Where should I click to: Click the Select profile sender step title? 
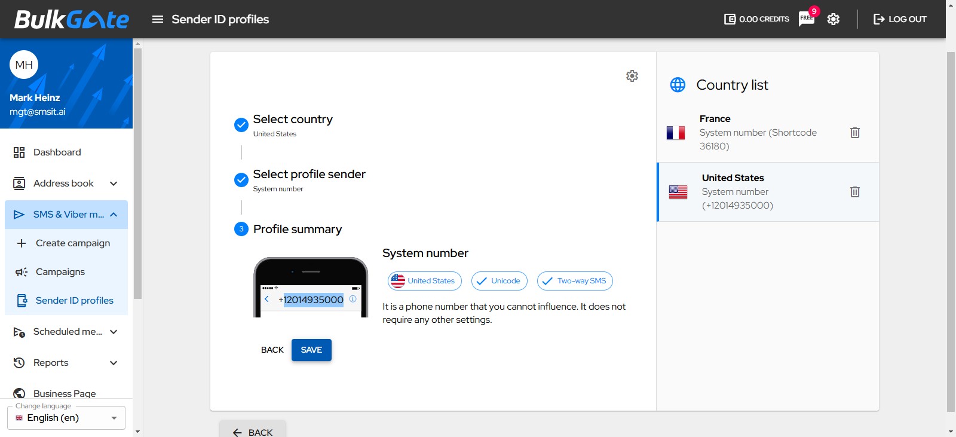pos(310,174)
